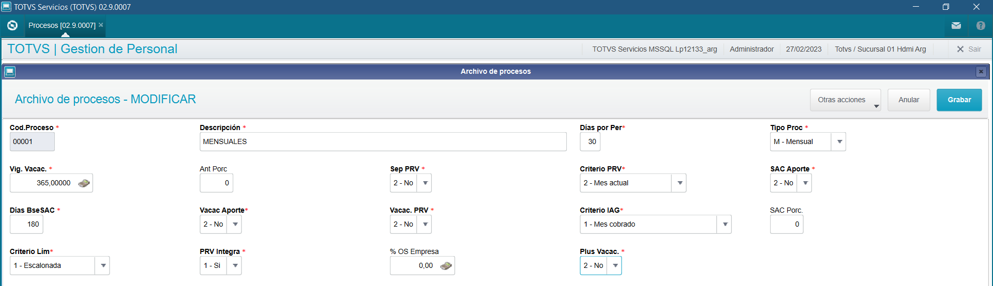
Task: Expand the Criterio PRV dropdown
Action: [679, 183]
